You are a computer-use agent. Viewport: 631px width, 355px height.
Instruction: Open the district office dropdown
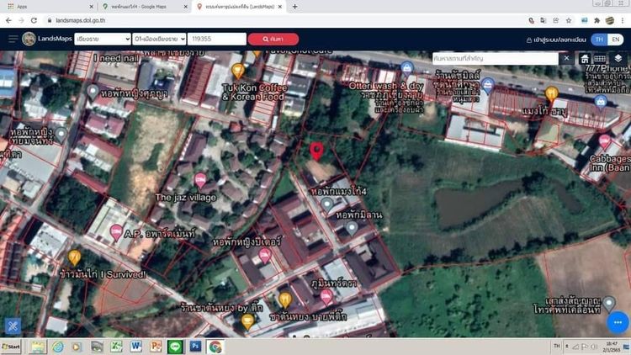click(x=160, y=39)
